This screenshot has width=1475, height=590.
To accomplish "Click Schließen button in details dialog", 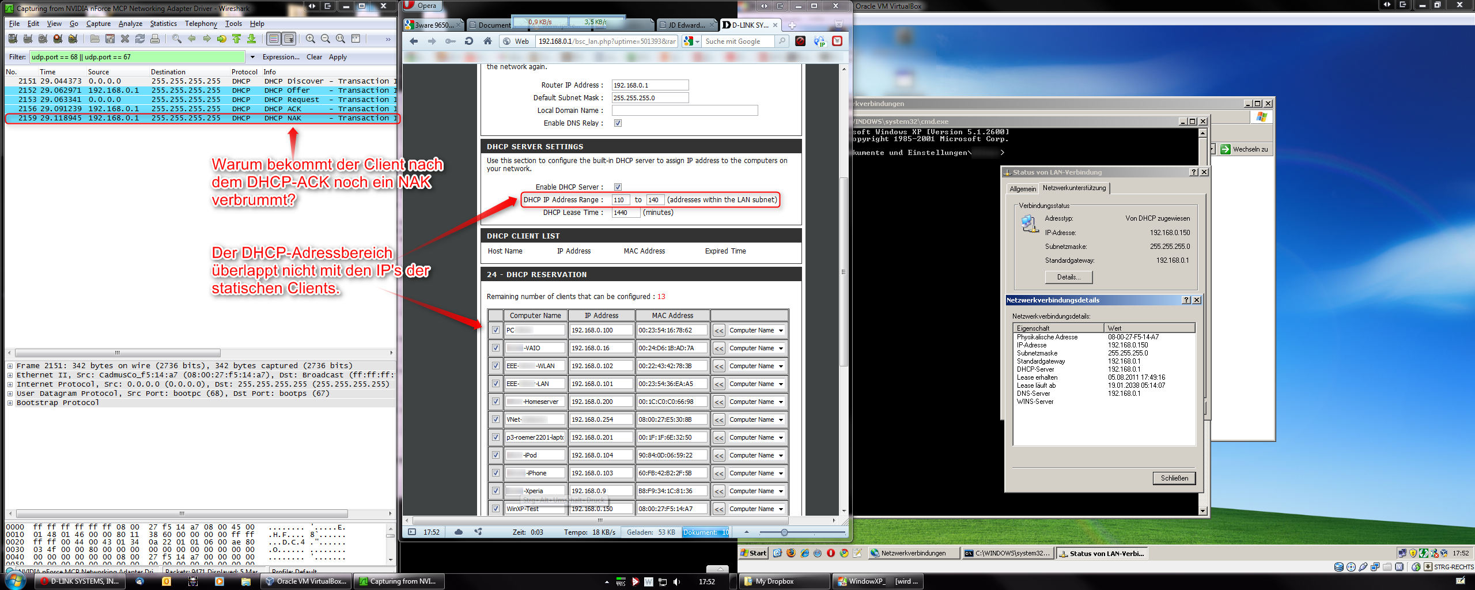I will coord(1174,478).
